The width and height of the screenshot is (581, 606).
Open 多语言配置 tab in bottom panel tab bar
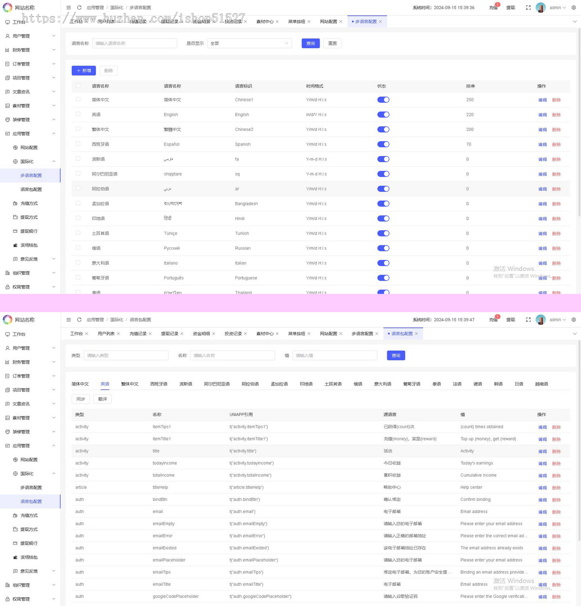[362, 334]
